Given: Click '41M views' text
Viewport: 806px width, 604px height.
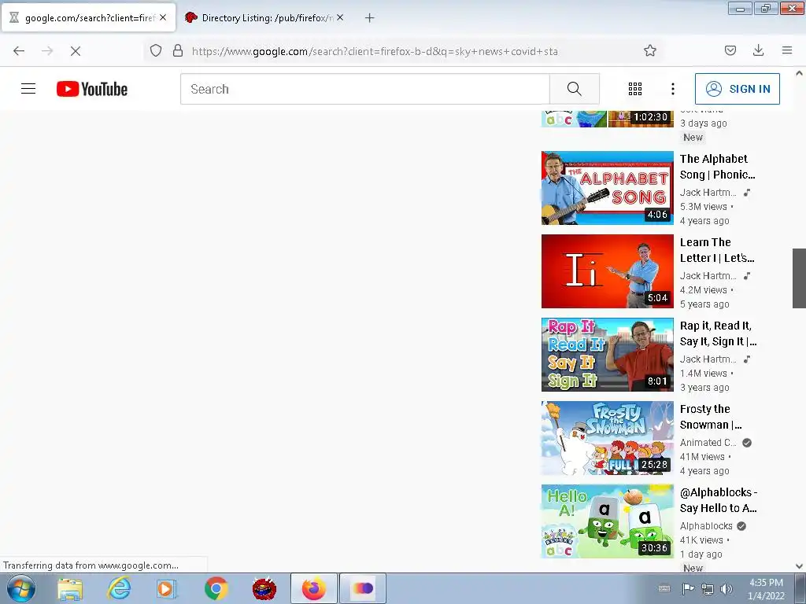Looking at the screenshot, I should click(x=701, y=457).
